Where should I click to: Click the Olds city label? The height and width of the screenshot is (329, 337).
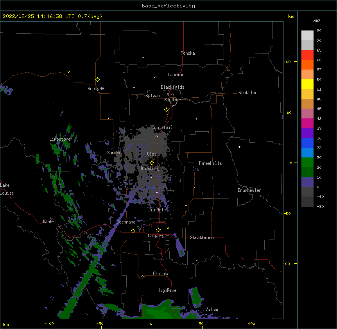[x=152, y=154]
